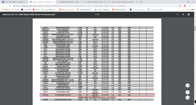This screenshot has width=196, height=105.
Task: View site security lock info
Action: (14, 6)
